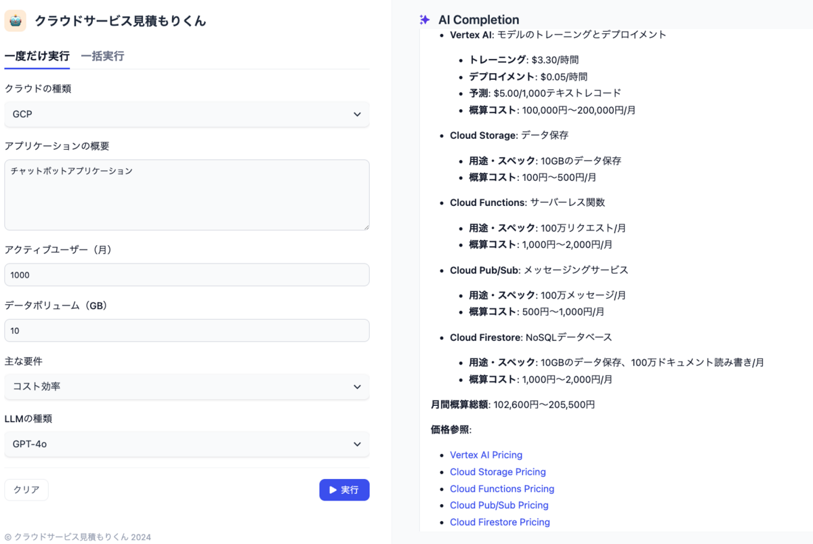This screenshot has height=544, width=813.
Task: Click the アクティブユーザー input showing 1000
Action: 186,274
